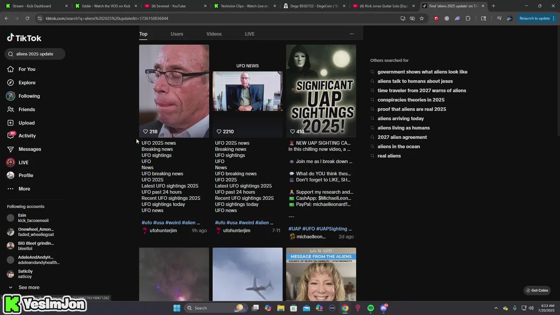Open the three-dot search options menu
560x315 pixels.
[351, 34]
